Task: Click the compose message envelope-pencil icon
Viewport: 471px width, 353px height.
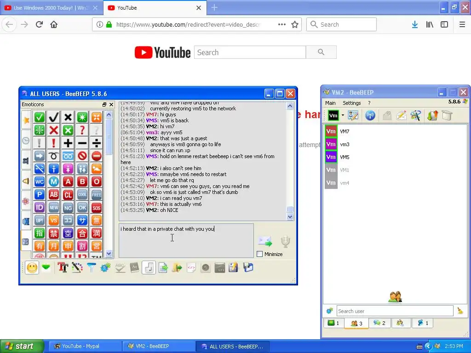Action: click(x=401, y=115)
